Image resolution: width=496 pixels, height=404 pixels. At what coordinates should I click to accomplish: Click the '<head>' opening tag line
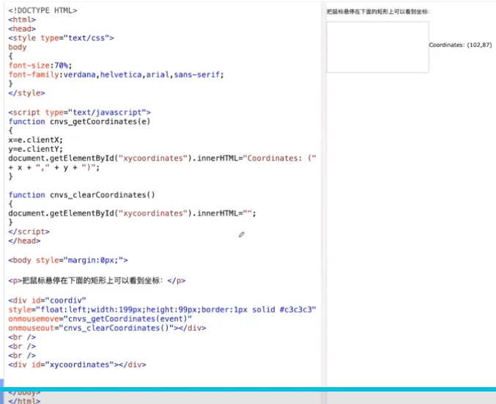point(22,29)
